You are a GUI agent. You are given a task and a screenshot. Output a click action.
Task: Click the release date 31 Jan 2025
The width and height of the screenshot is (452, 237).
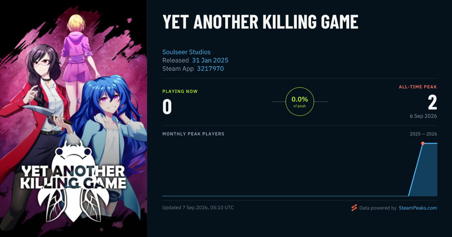[x=210, y=60]
